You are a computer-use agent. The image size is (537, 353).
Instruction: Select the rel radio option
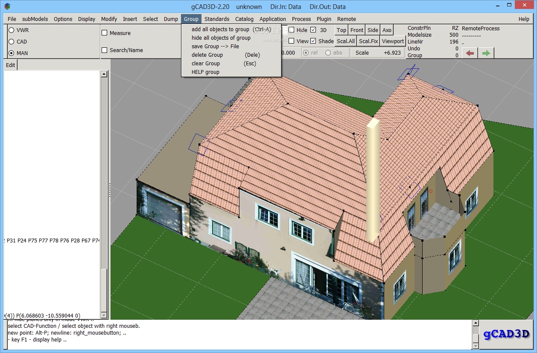(x=306, y=53)
